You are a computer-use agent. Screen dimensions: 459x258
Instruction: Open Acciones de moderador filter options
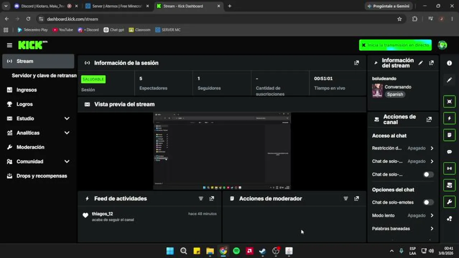(346, 199)
